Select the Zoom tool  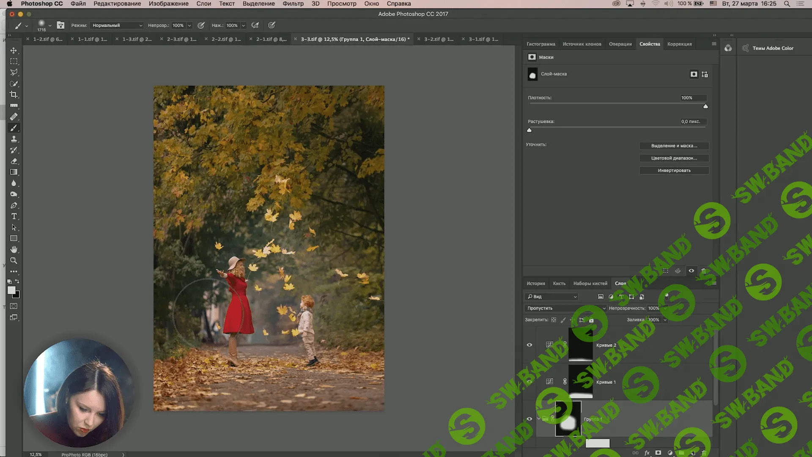click(14, 261)
